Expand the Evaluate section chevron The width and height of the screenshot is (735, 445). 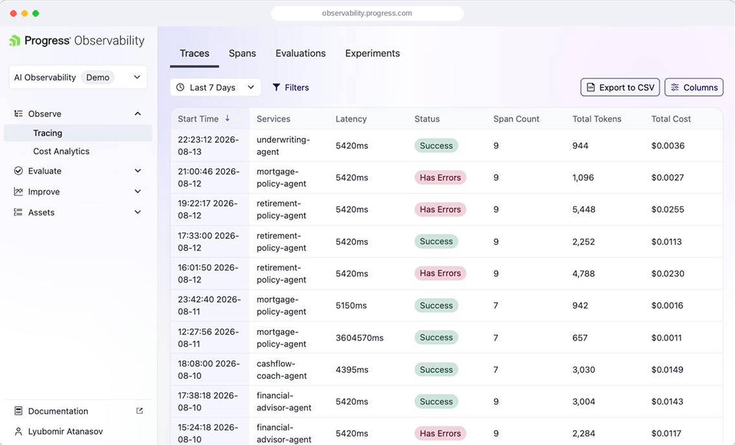click(138, 171)
